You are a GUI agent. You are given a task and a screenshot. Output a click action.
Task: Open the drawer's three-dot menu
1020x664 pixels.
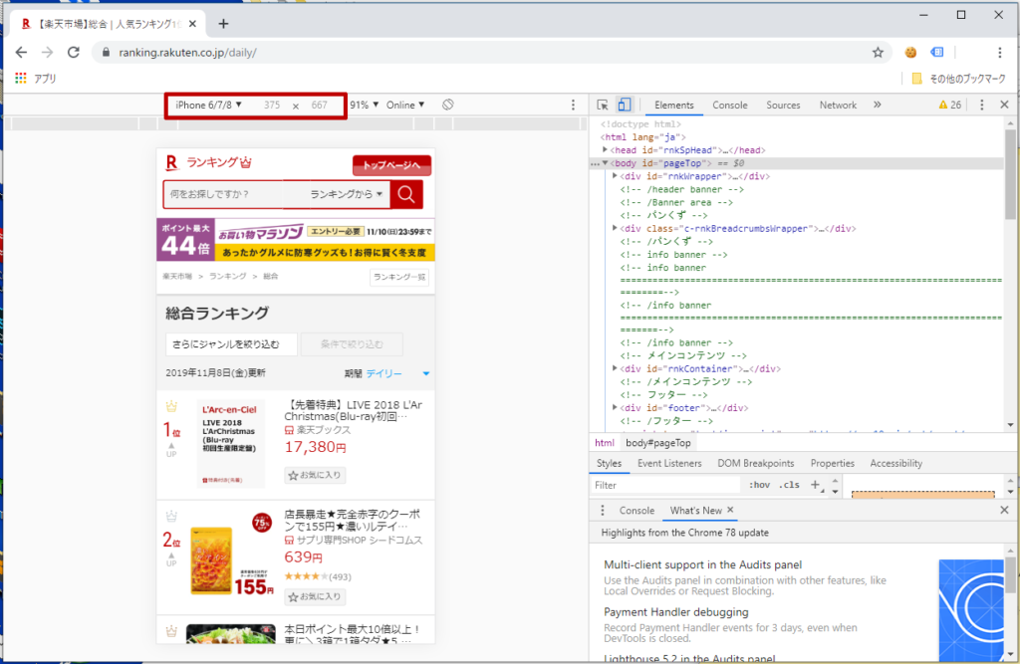[x=603, y=511]
